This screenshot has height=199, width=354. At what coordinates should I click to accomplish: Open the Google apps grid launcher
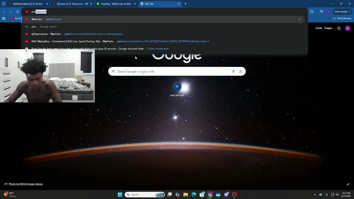pos(339,28)
